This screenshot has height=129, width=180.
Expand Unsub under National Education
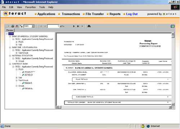17,61
